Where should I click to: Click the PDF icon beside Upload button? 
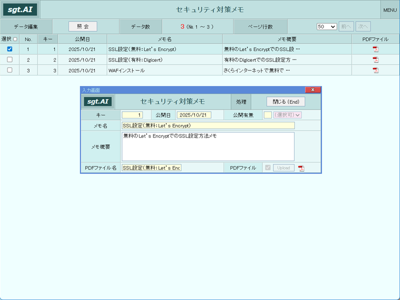(301, 168)
